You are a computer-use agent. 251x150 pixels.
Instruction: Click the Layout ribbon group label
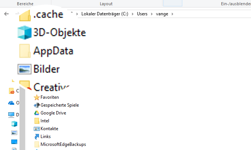coord(106,4)
